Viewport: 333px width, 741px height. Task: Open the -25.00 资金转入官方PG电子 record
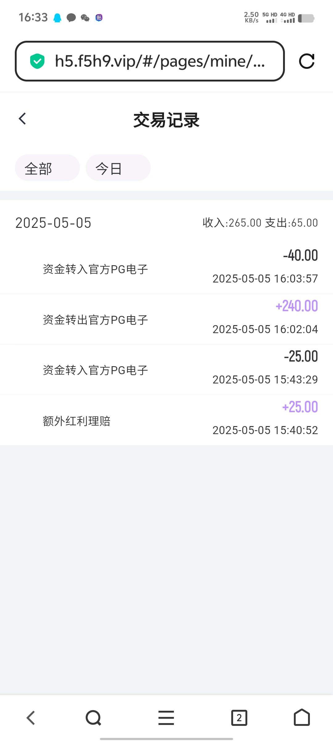[x=166, y=370]
